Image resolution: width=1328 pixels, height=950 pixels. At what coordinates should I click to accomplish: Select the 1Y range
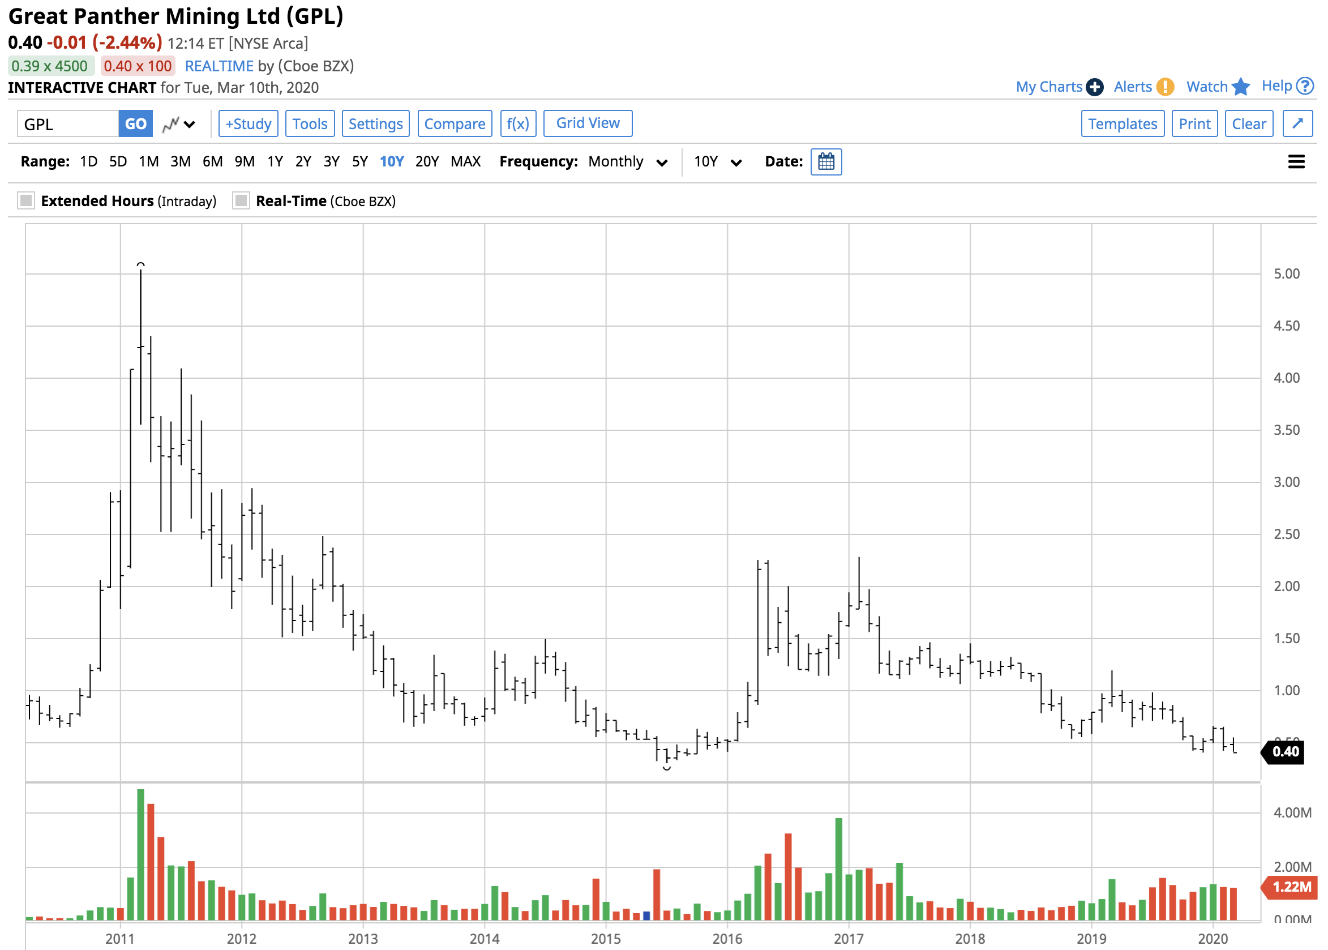pos(276,161)
